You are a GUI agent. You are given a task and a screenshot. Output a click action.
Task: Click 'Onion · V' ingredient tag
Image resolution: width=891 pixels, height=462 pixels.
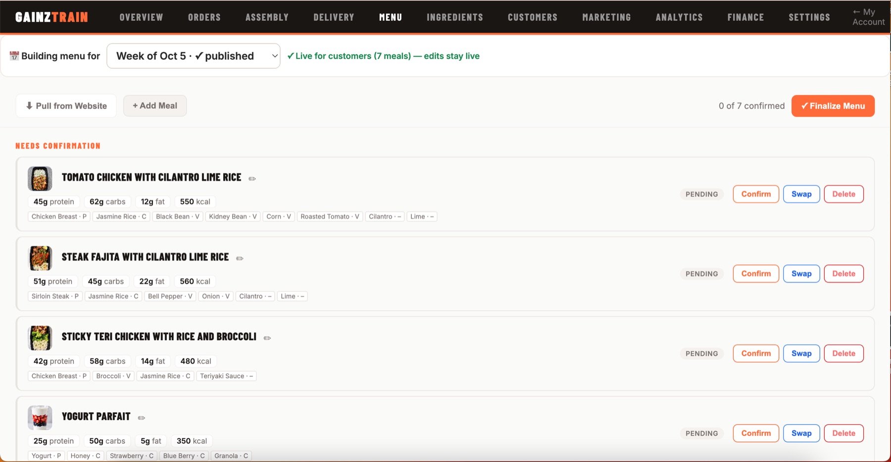point(216,296)
